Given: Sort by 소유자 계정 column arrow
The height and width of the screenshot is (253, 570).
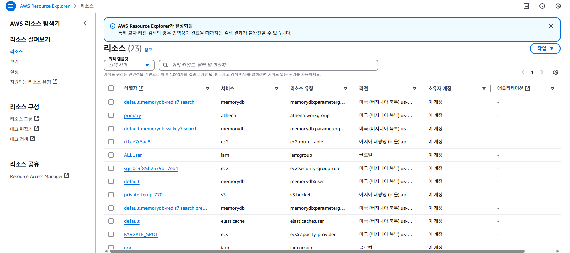Looking at the screenshot, I should (x=484, y=89).
